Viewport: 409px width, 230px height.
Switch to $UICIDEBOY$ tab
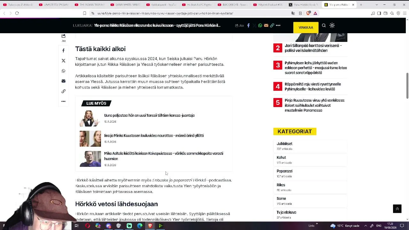[233, 5]
